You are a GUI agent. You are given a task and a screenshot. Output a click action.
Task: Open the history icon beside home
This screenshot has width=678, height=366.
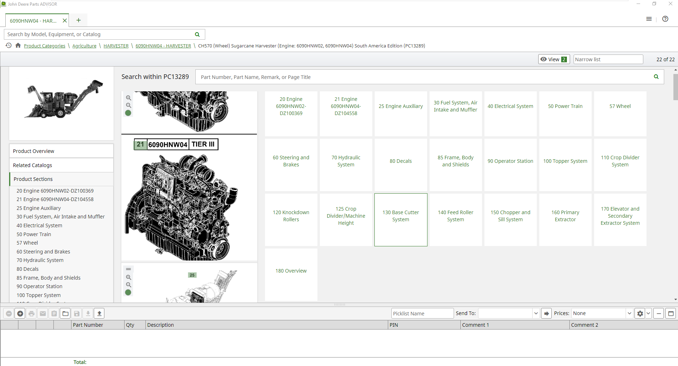pyautogui.click(x=8, y=46)
